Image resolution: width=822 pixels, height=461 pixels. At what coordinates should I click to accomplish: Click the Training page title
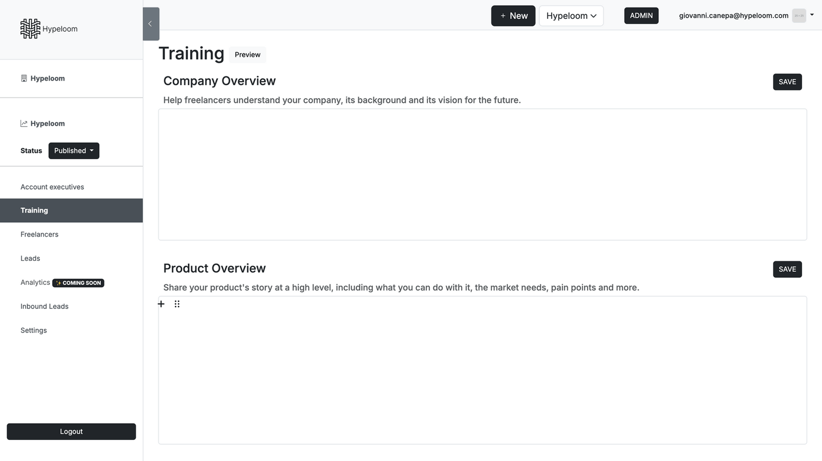[x=191, y=53]
